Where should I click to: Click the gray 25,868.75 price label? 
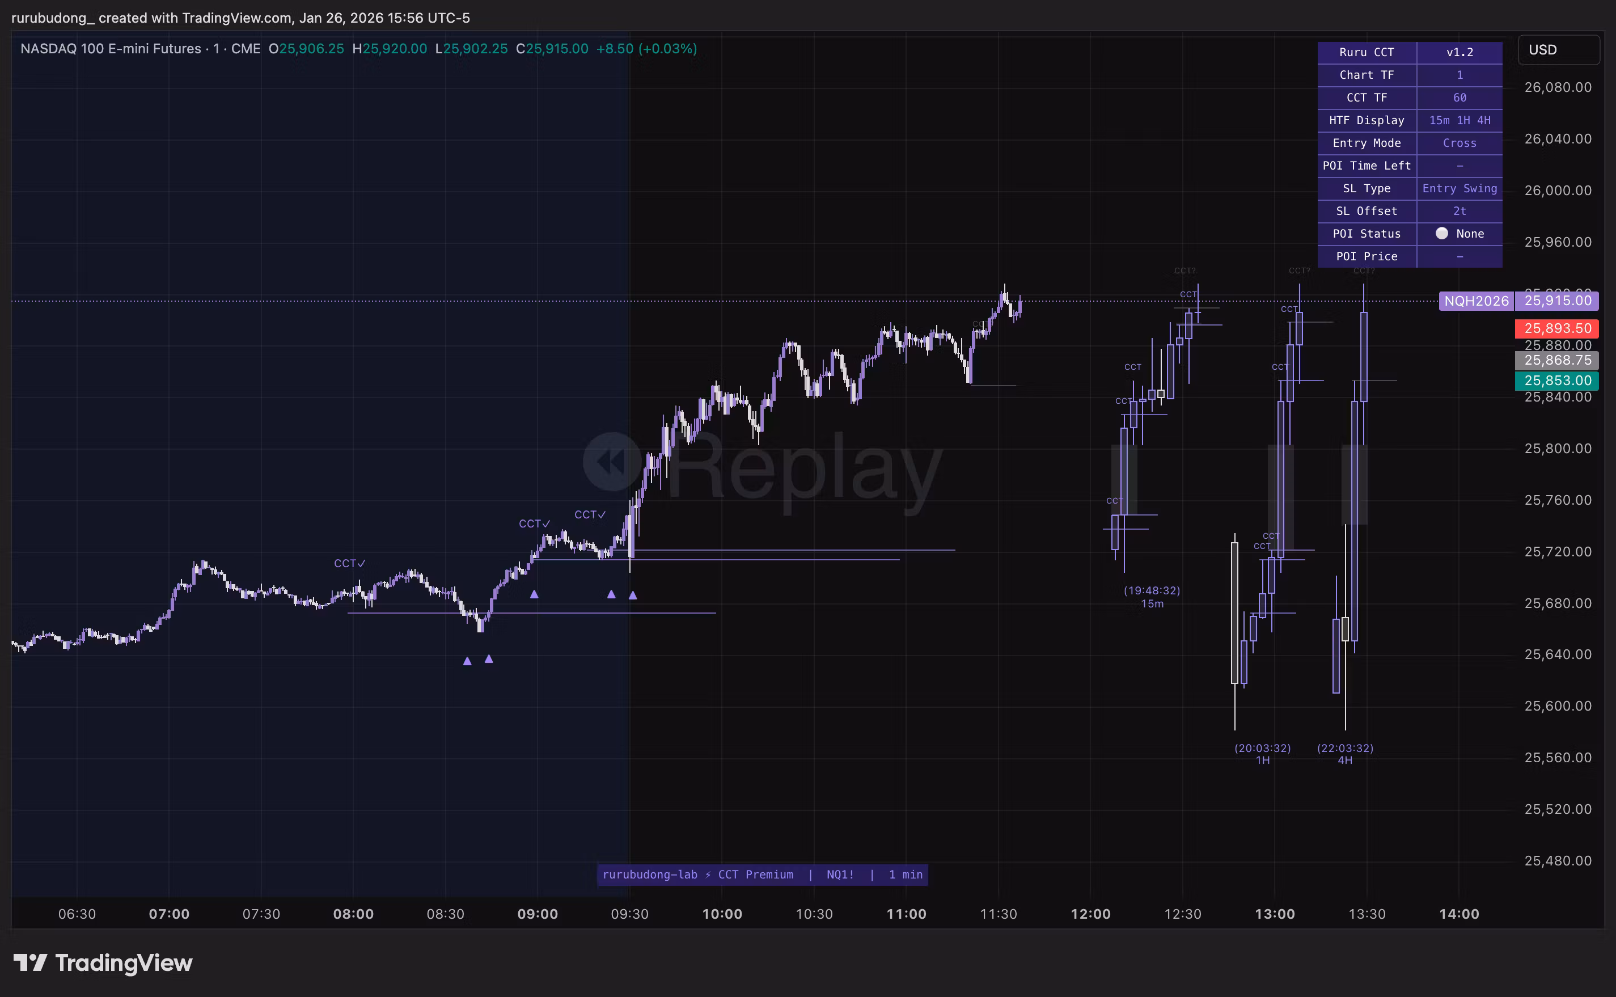point(1556,360)
